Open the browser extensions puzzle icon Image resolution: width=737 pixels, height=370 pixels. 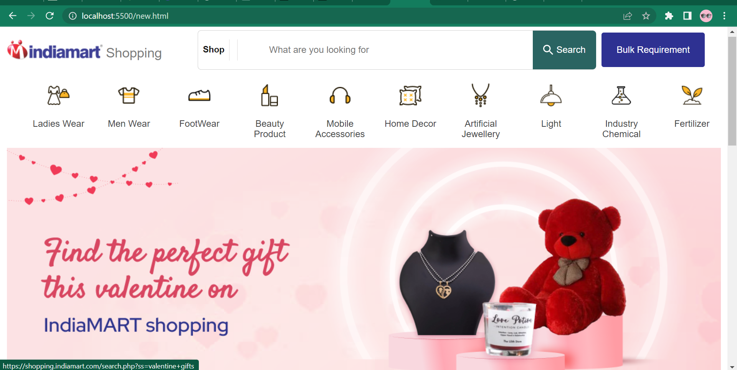tap(669, 16)
